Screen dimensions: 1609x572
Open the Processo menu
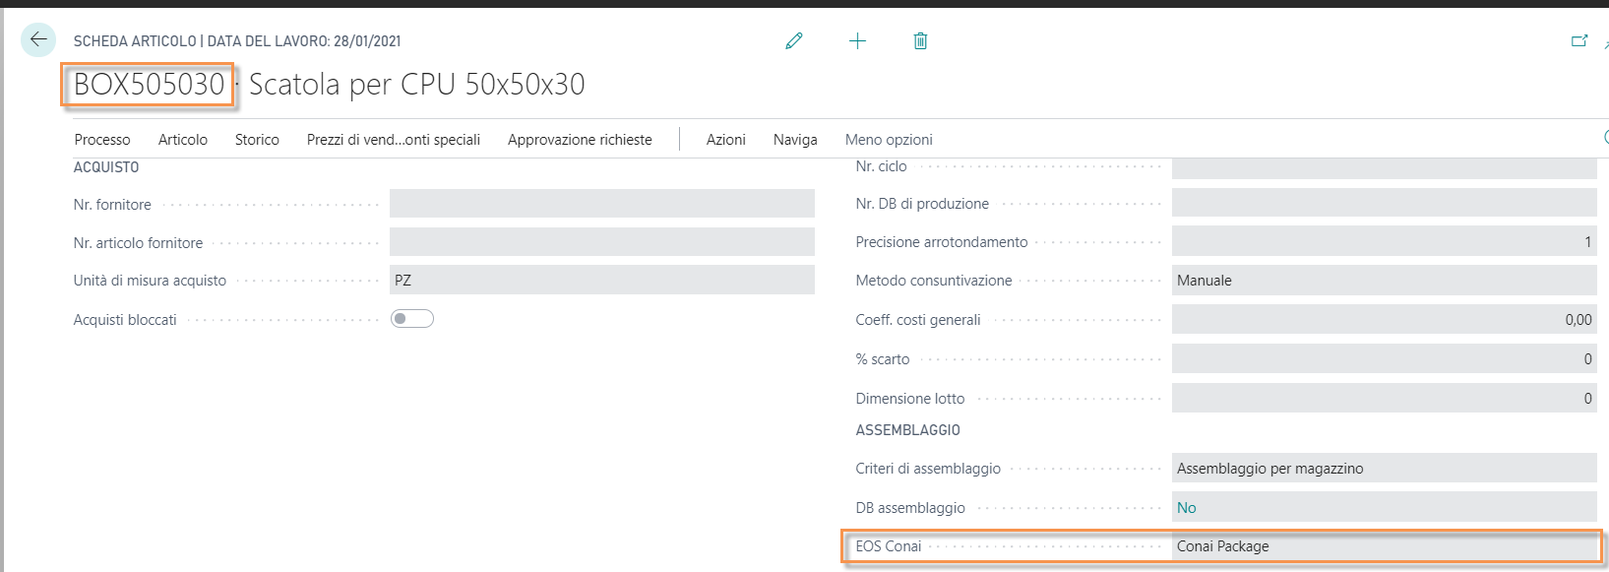click(102, 140)
